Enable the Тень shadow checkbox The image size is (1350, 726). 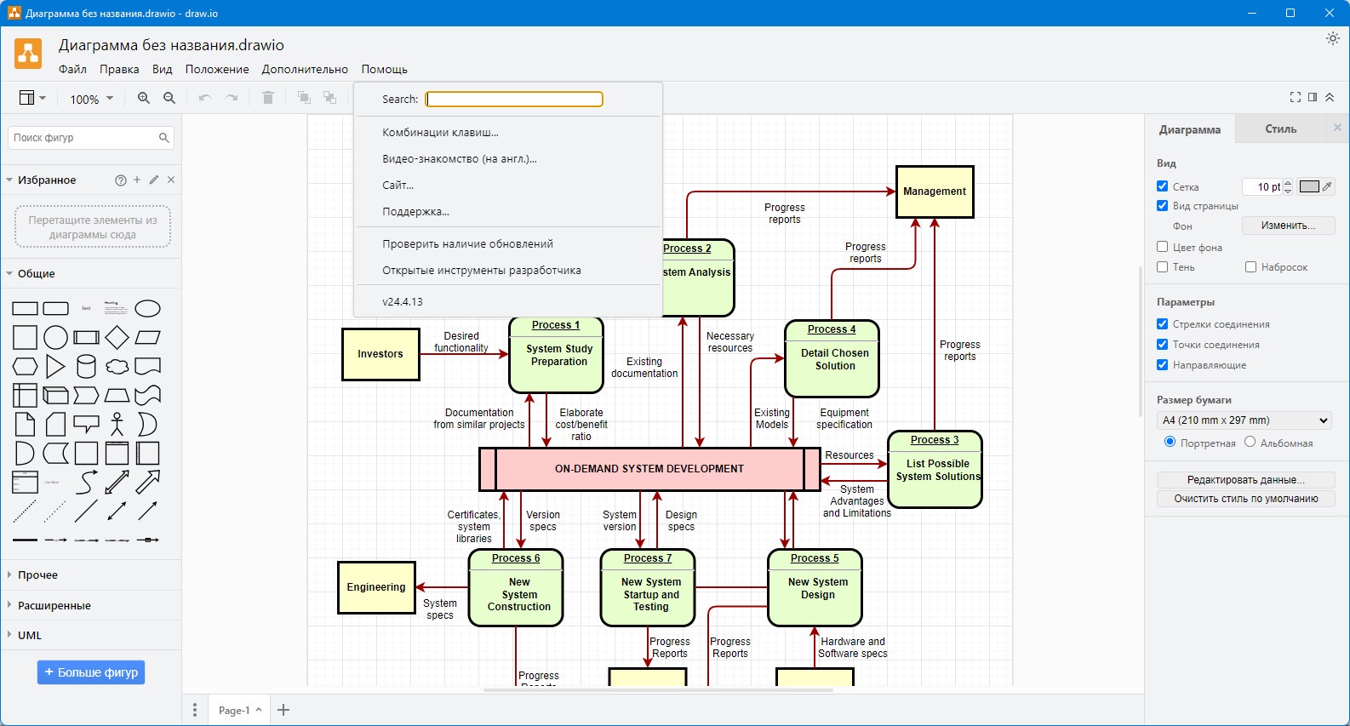tap(1162, 267)
